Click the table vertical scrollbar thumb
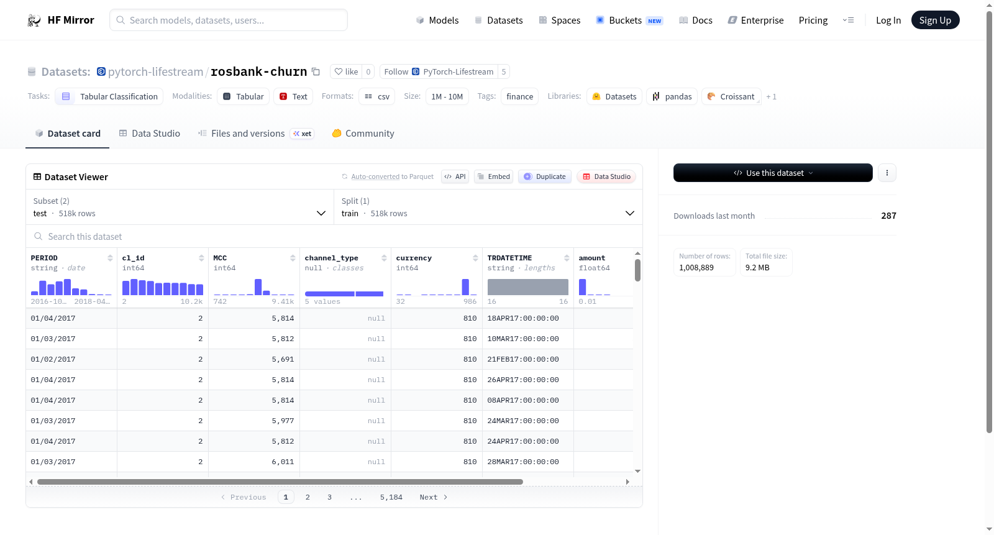This screenshot has width=994, height=535. pos(637,270)
